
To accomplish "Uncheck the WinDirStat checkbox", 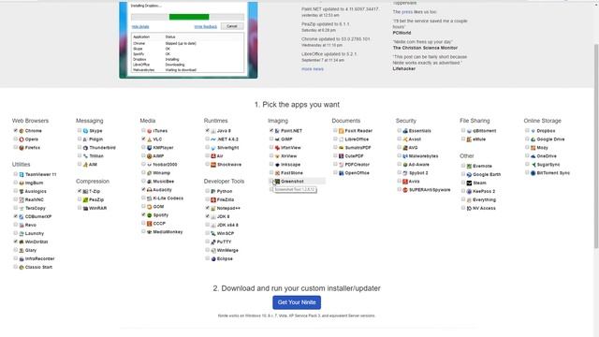I will coord(16,242).
